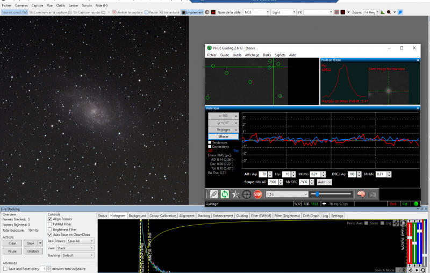Switch to the Colour Calibration tab
Image resolution: width=430 pixels, height=273 pixels.
coord(163,215)
